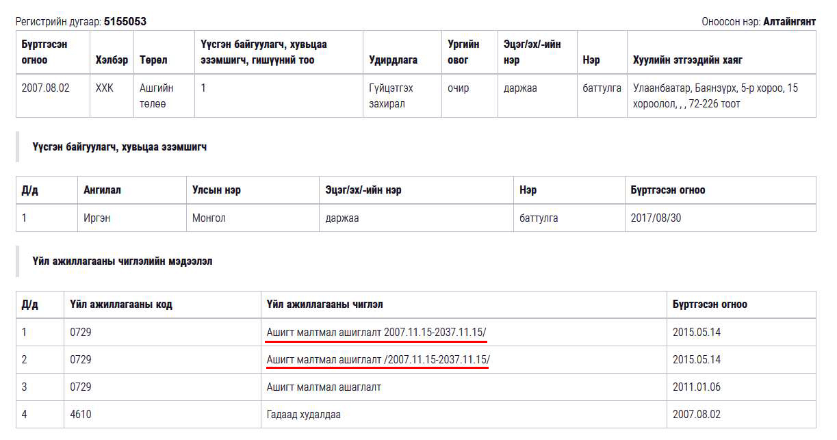Click the family name очир cell
The width and height of the screenshot is (837, 440).
pyautogui.click(x=458, y=88)
